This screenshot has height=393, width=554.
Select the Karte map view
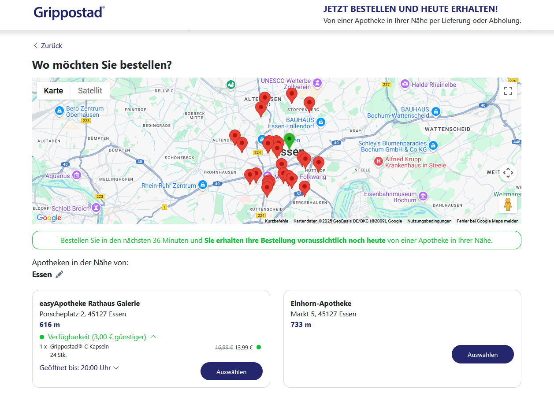click(x=53, y=91)
